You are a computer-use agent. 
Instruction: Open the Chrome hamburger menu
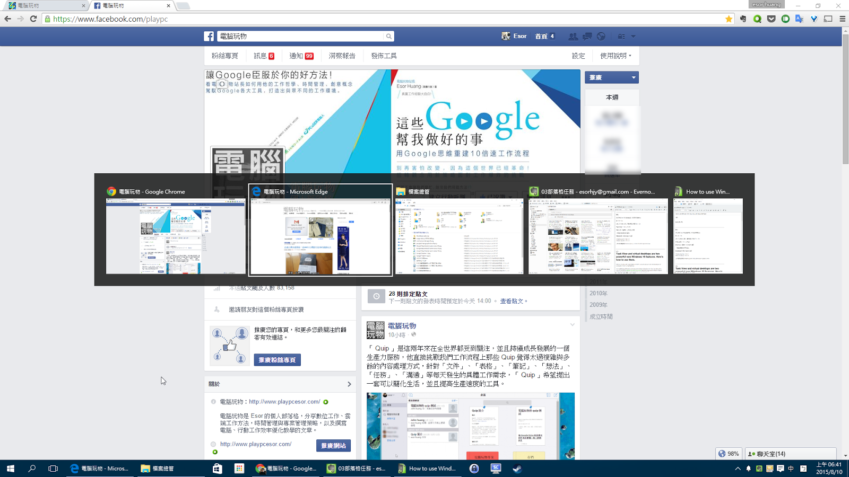[x=842, y=19]
